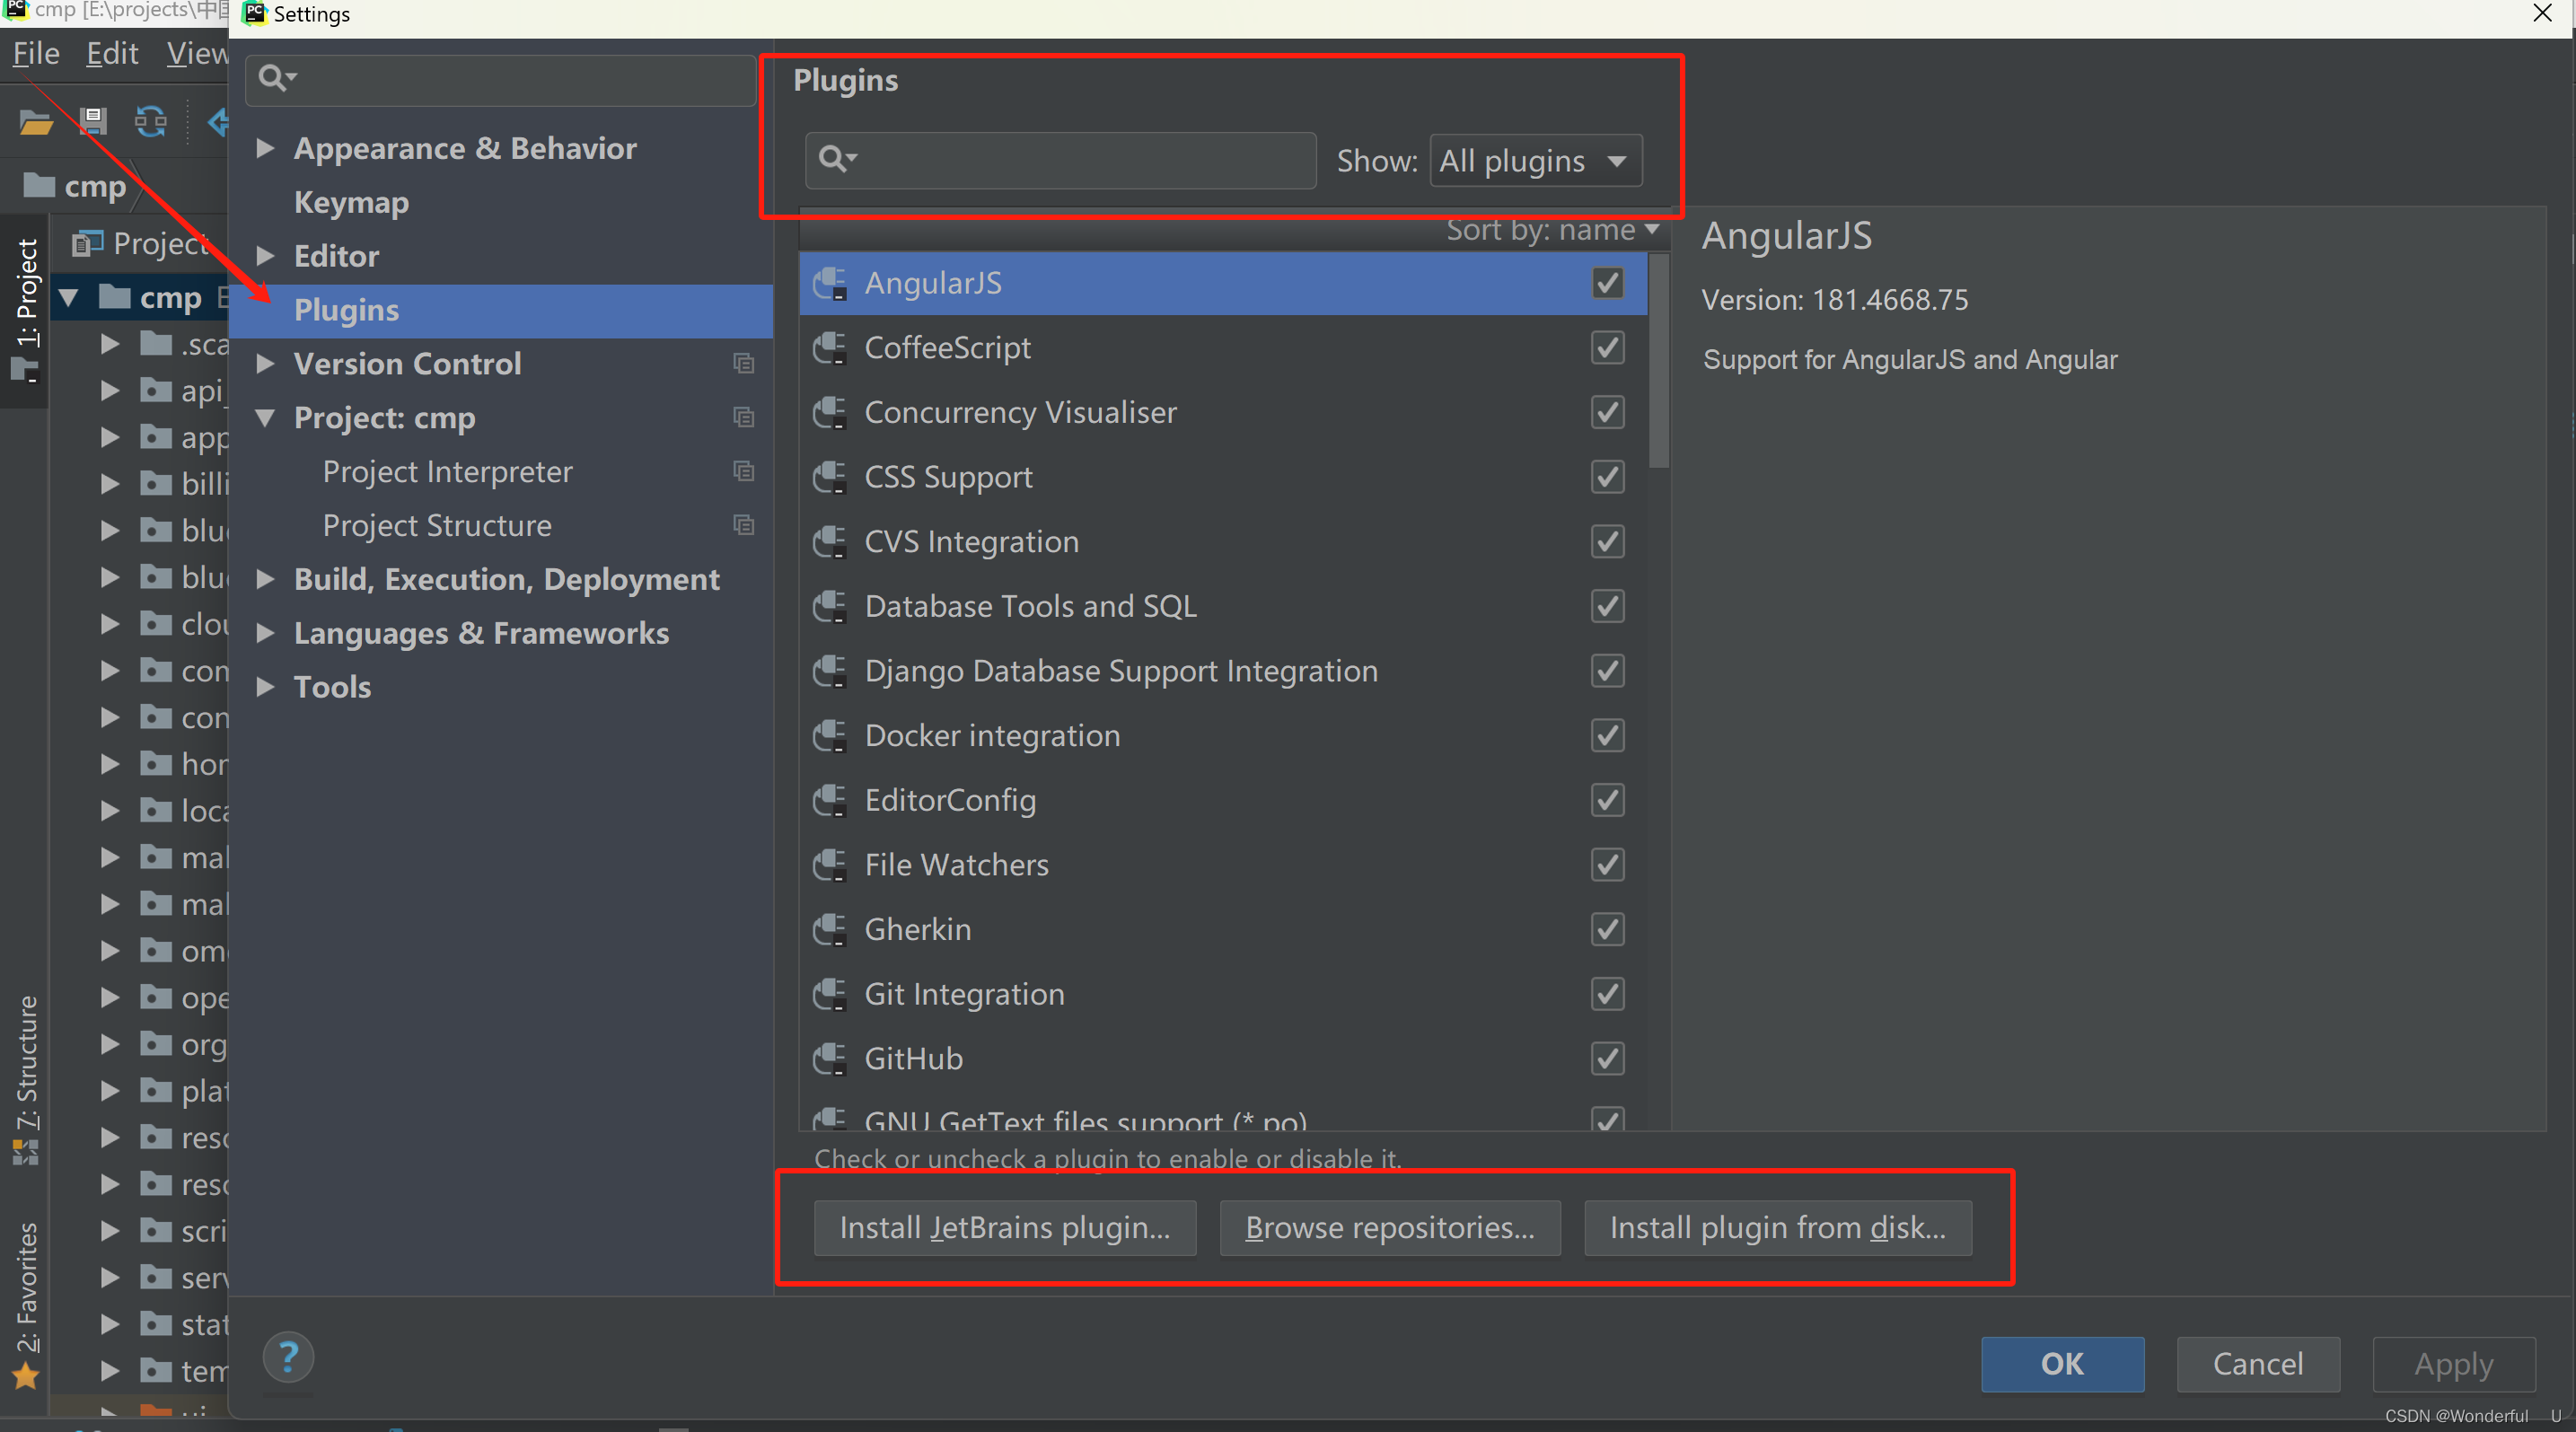Select Keymap in settings list
The width and height of the screenshot is (2576, 1432).
pos(351,203)
